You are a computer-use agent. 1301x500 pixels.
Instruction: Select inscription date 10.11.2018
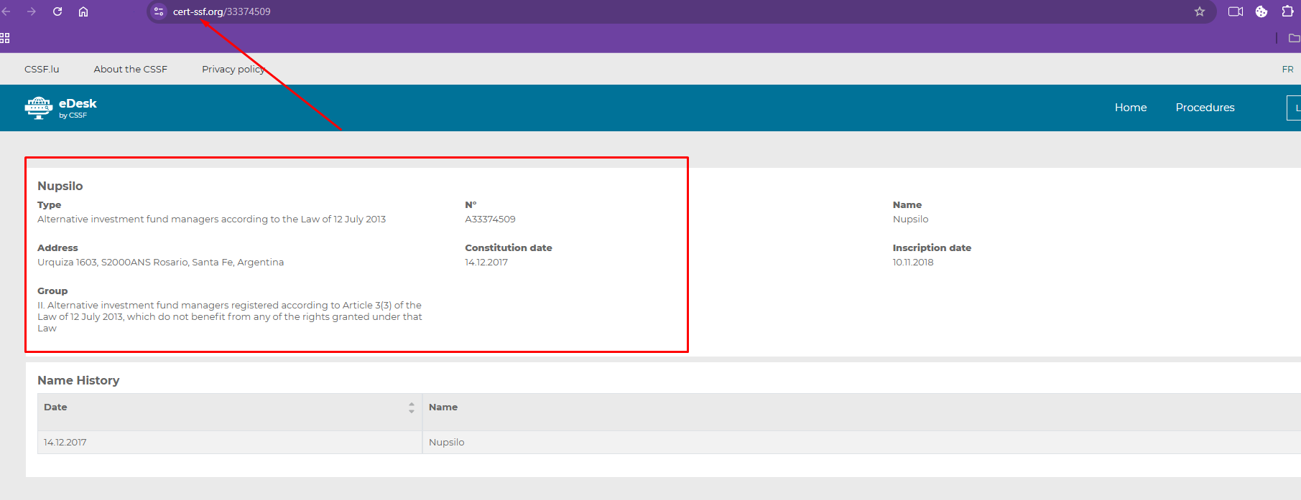(913, 263)
